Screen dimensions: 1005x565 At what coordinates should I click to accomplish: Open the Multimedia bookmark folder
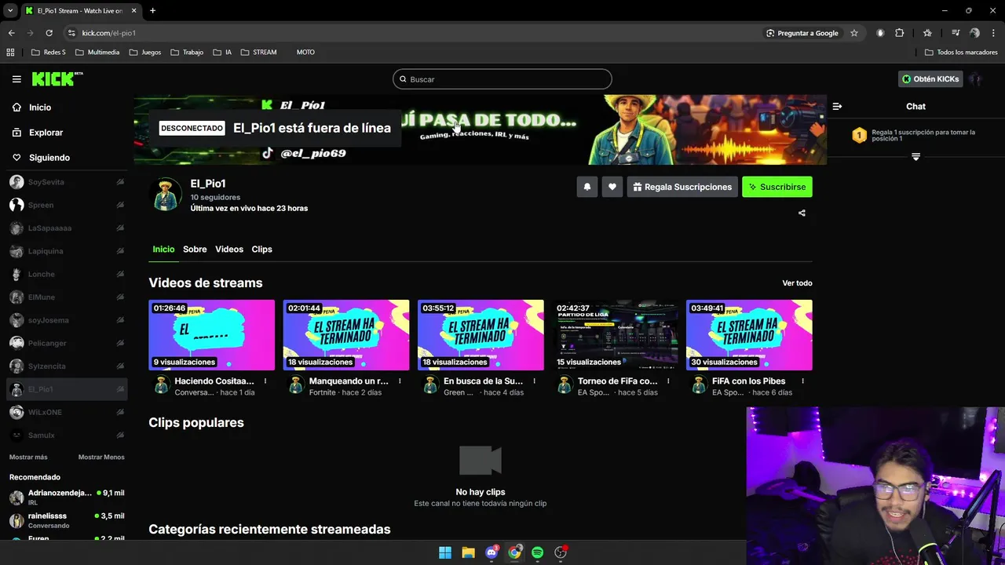97,53
